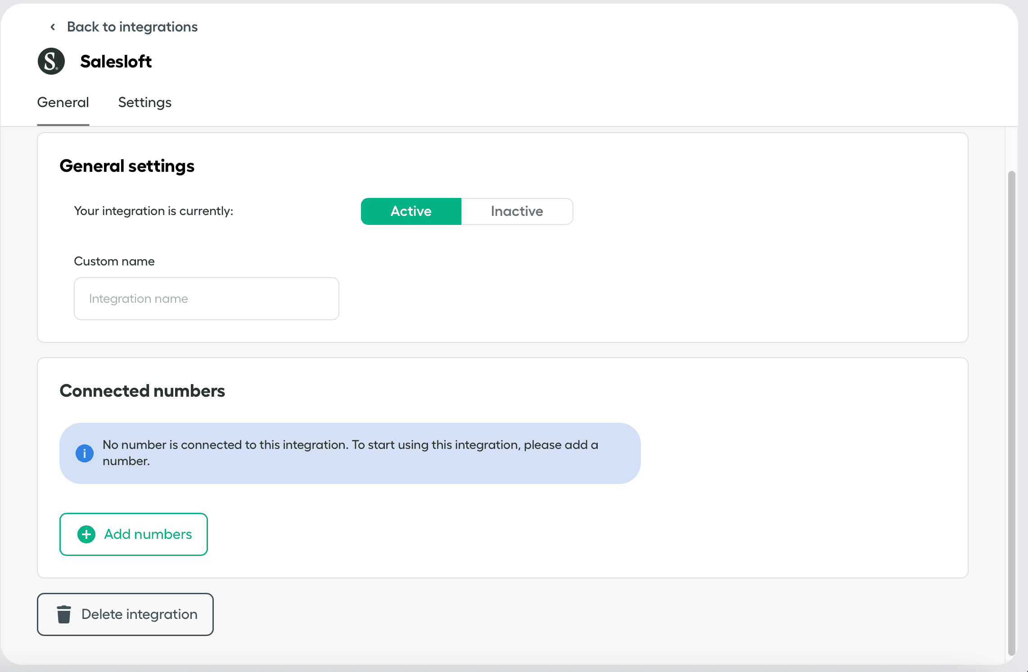Click the green plus circle icon

coord(86,534)
